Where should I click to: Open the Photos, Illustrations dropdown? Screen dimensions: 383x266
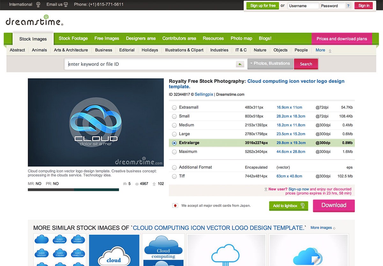(270, 64)
